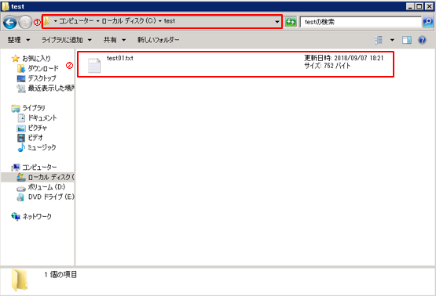Select 最近表示した場所 in favorites
Screen dimensions: 436x296
tap(51, 88)
